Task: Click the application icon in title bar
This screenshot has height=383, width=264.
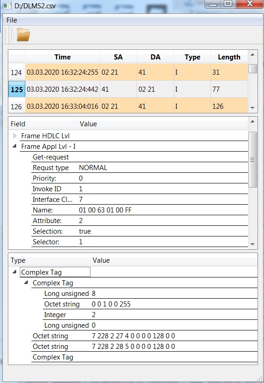Action: (7, 6)
